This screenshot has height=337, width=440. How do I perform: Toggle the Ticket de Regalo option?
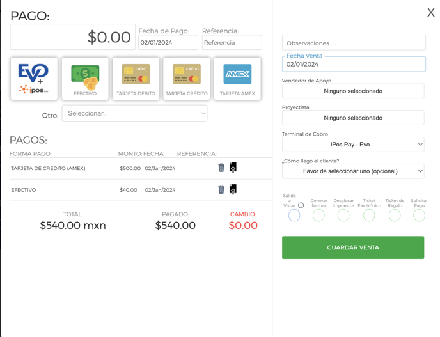coord(395,216)
